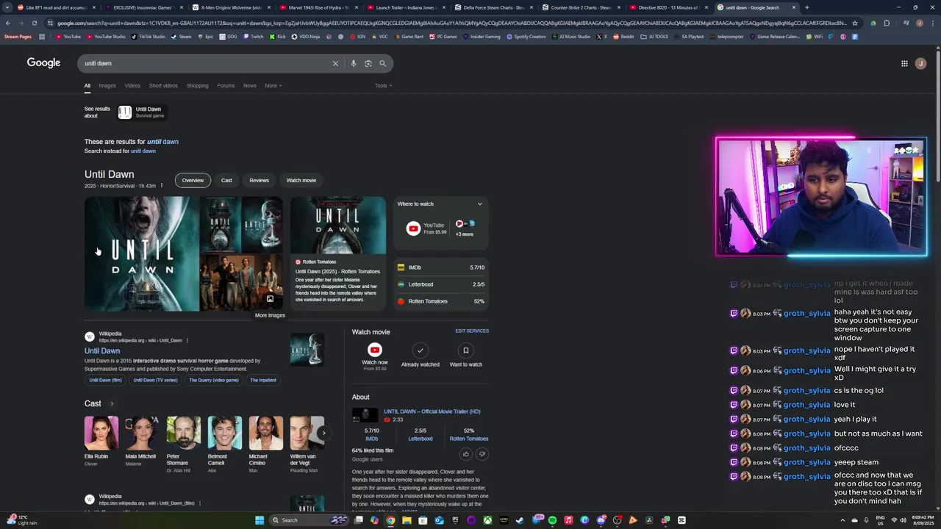Image resolution: width=941 pixels, height=529 pixels.
Task: Switch to the Videos search tab
Action: point(132,86)
